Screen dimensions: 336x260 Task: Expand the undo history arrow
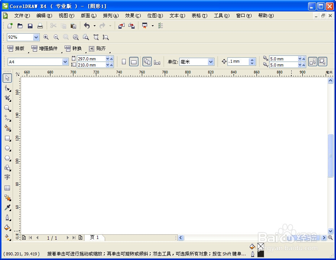point(94,26)
